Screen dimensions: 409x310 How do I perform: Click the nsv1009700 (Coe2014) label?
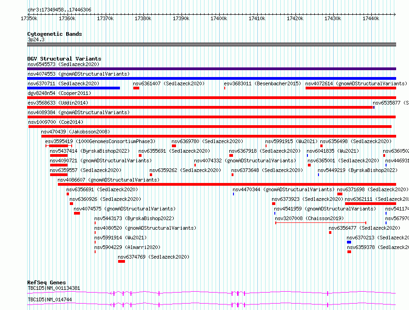(56, 122)
